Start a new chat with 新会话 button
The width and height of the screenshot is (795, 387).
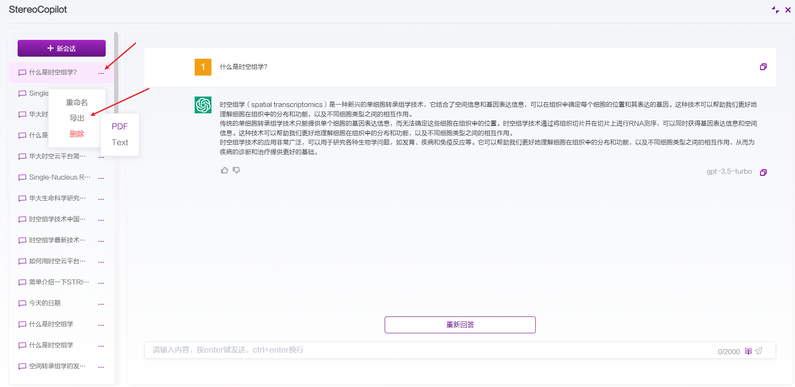62,48
